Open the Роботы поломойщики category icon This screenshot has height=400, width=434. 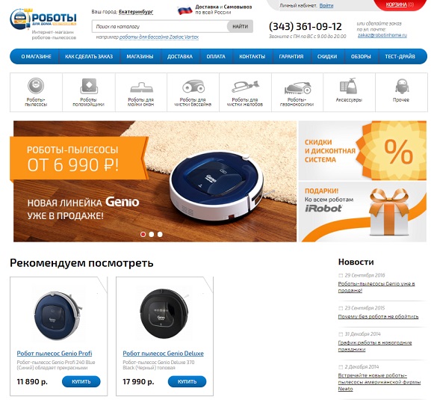[x=89, y=86]
